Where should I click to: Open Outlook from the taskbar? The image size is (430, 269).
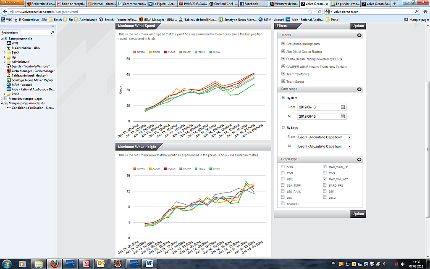102,264
